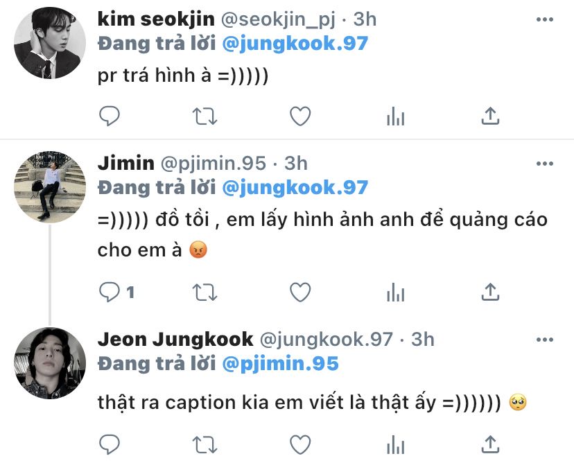This screenshot has height=463, width=574.
Task: Like Jimin's tweet
Action: coord(299,293)
